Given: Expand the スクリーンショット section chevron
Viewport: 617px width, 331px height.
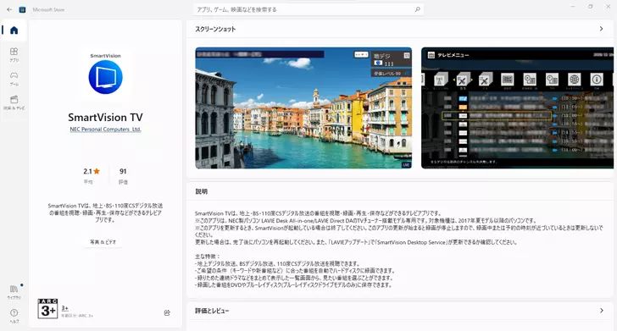Looking at the screenshot, I should [601, 29].
